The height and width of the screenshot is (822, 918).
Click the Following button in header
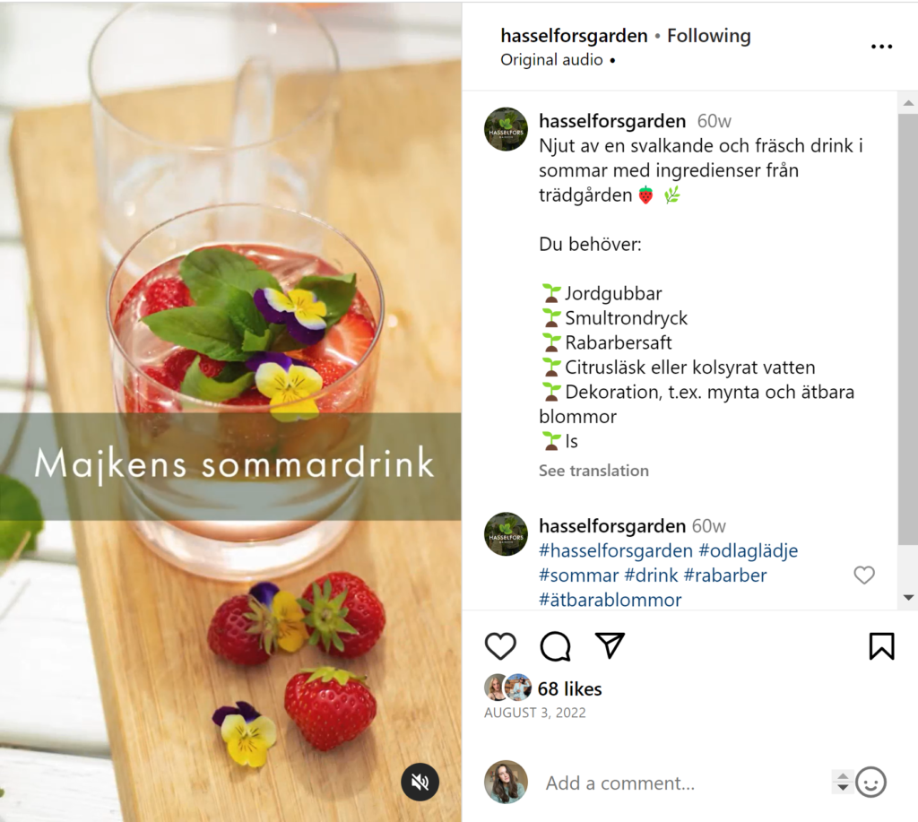[709, 36]
